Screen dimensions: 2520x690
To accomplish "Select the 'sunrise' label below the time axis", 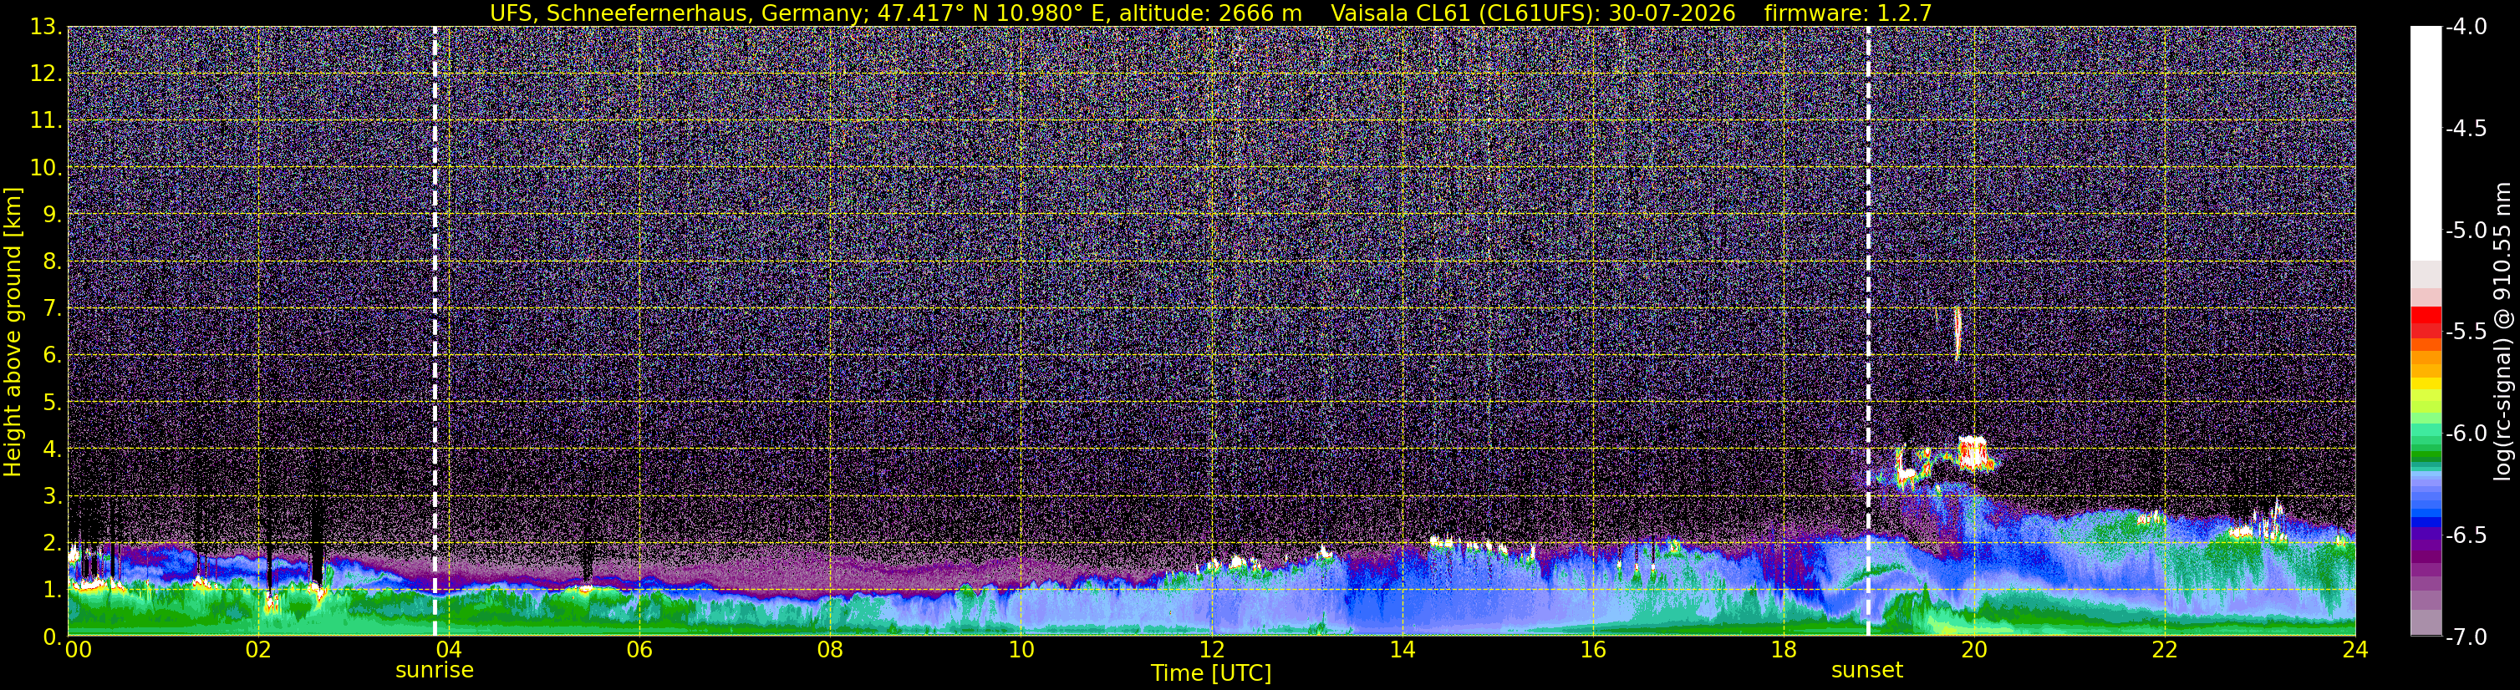I will (x=435, y=671).
